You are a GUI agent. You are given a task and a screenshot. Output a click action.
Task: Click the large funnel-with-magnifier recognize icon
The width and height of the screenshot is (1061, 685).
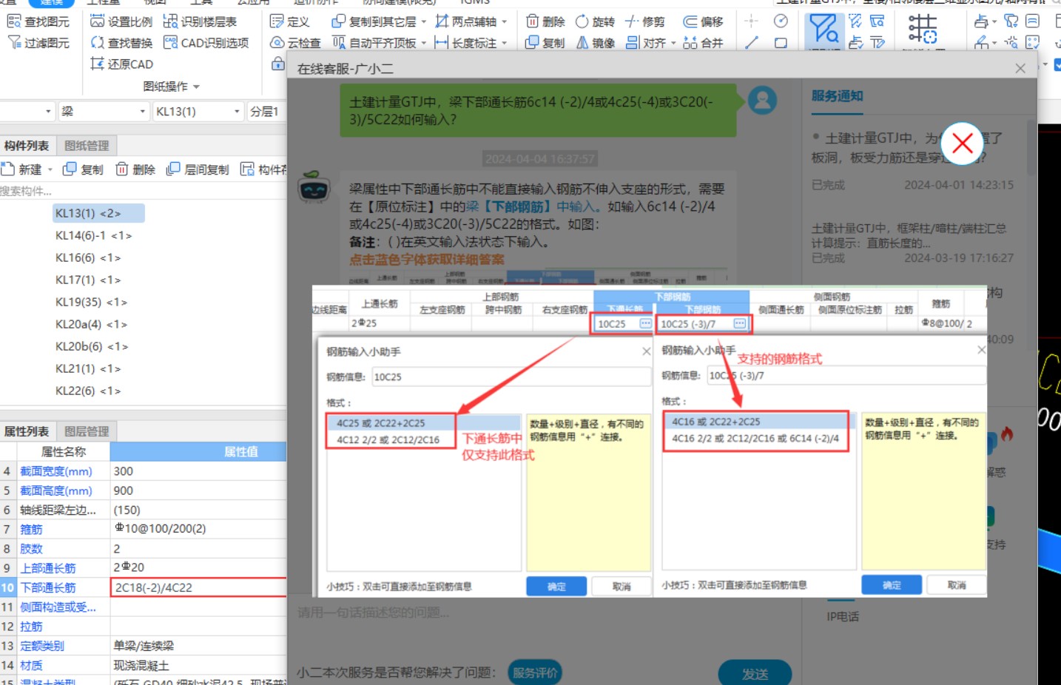[823, 29]
